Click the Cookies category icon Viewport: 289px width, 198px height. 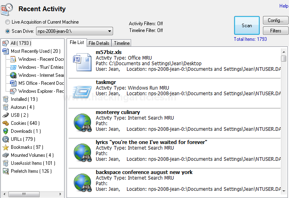click(6, 123)
